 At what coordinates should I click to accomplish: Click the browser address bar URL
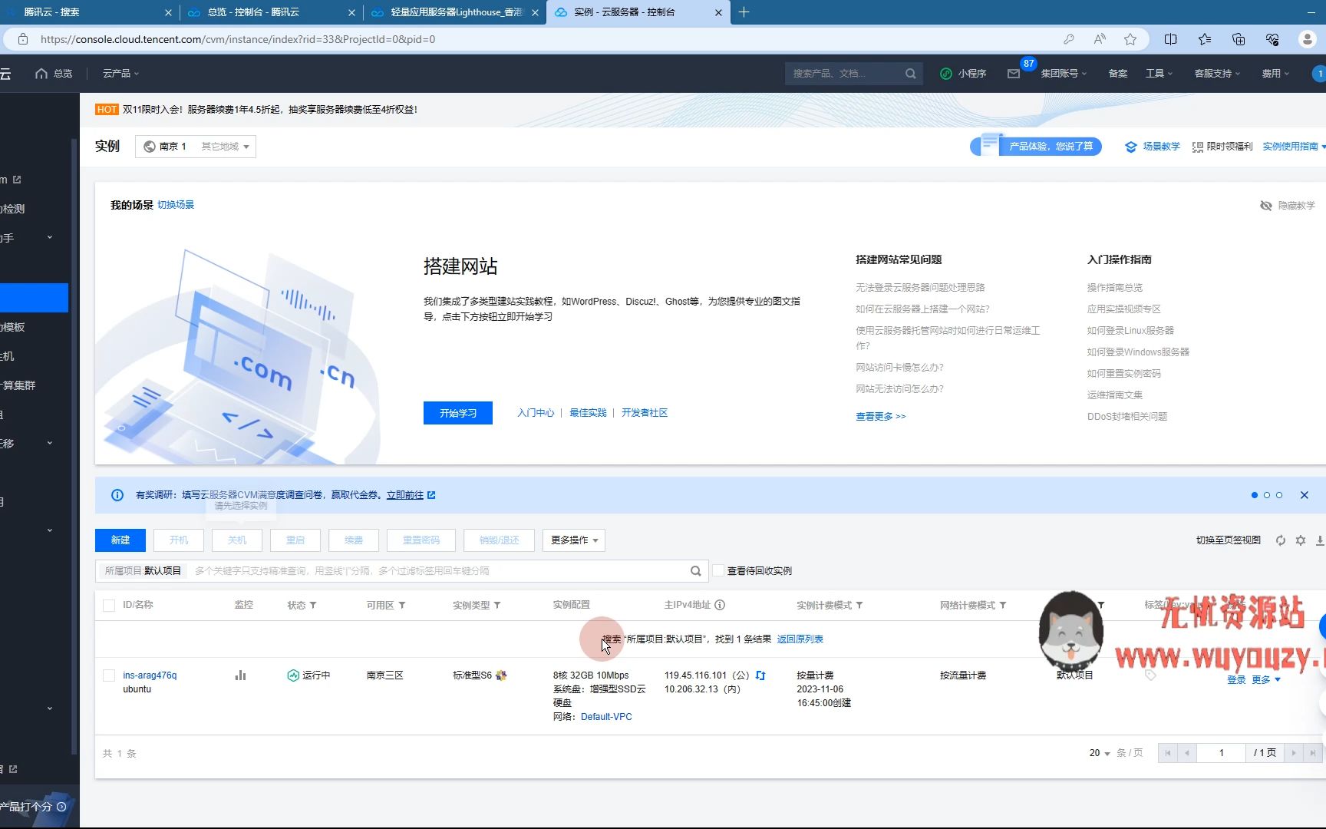[x=238, y=39]
